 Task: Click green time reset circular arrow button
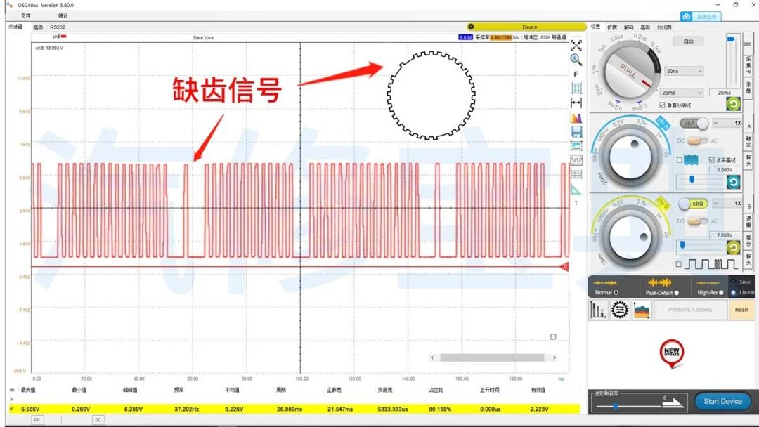tap(733, 104)
